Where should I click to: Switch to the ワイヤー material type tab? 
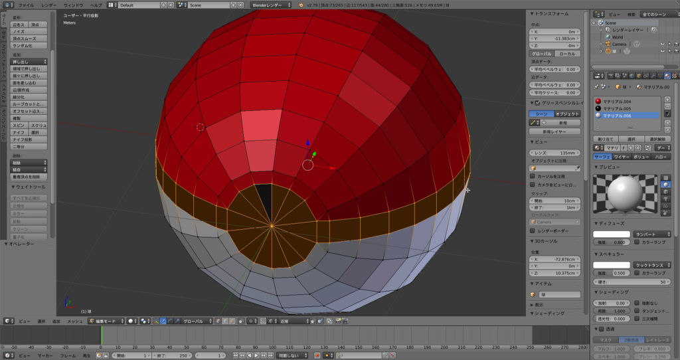tap(622, 157)
